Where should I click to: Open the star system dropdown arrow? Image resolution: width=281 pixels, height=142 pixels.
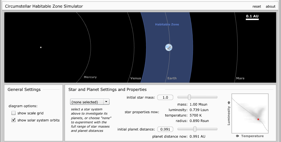[x=106, y=102]
